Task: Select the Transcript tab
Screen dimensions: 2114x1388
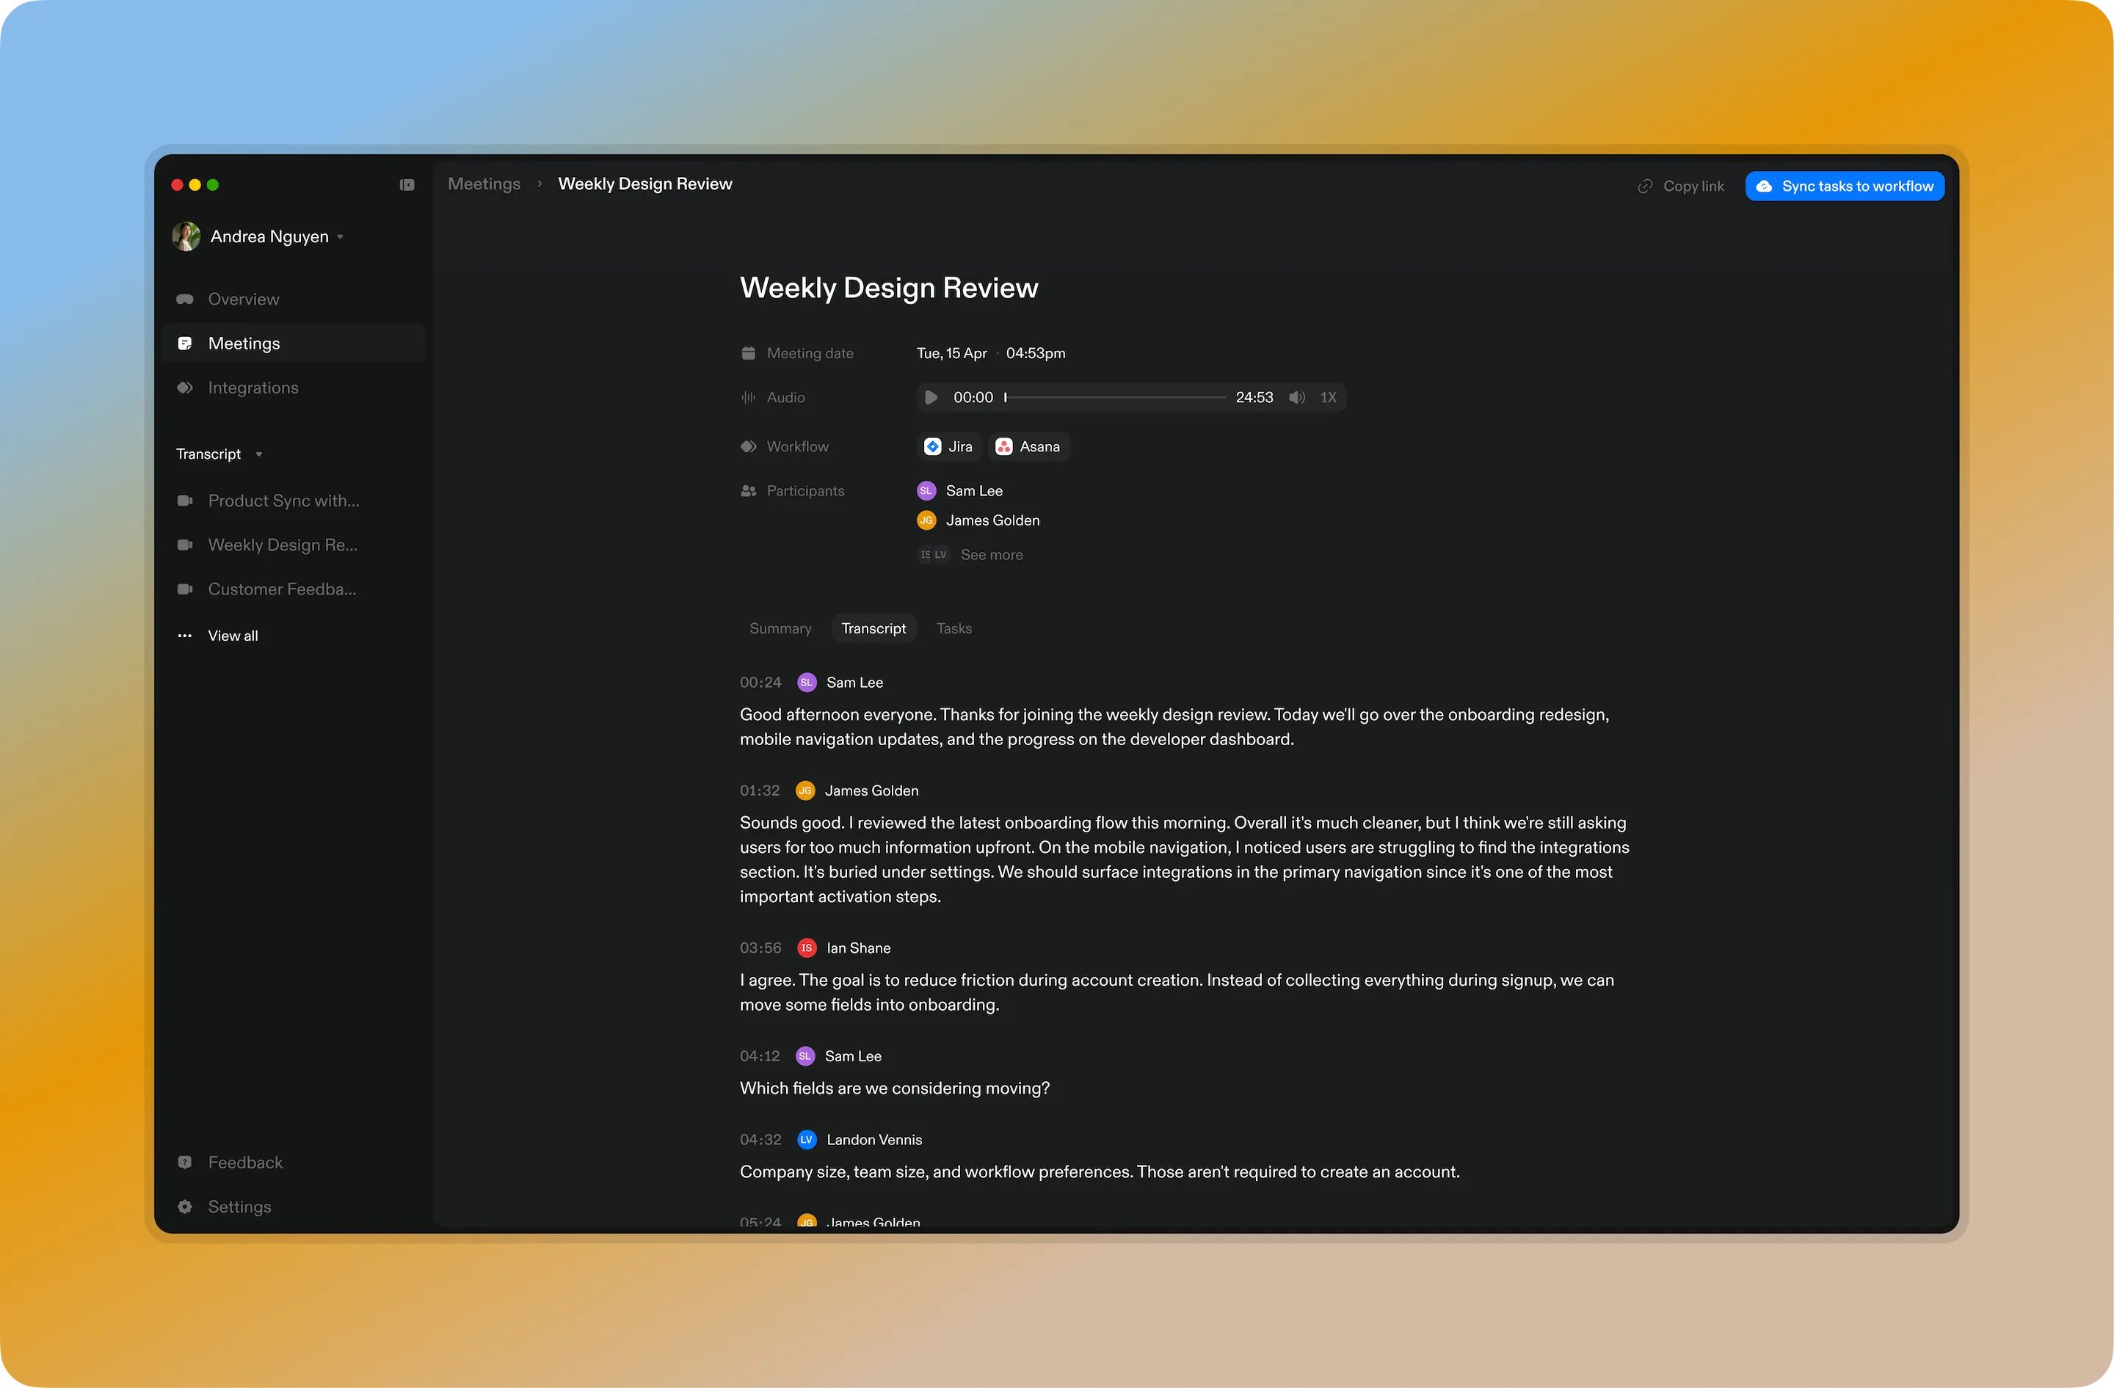Action: click(x=874, y=629)
